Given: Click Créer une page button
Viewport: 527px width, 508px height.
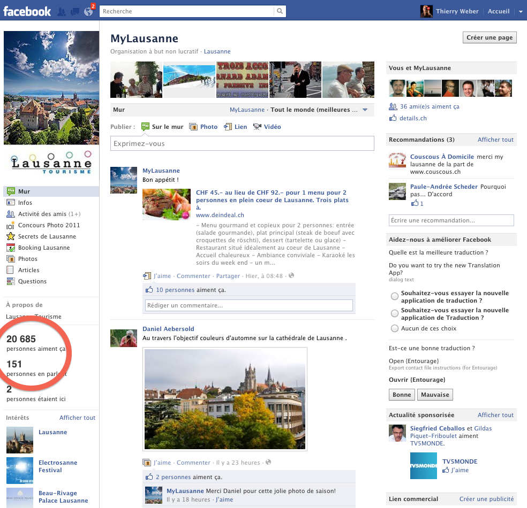Looking at the screenshot, I should point(490,37).
